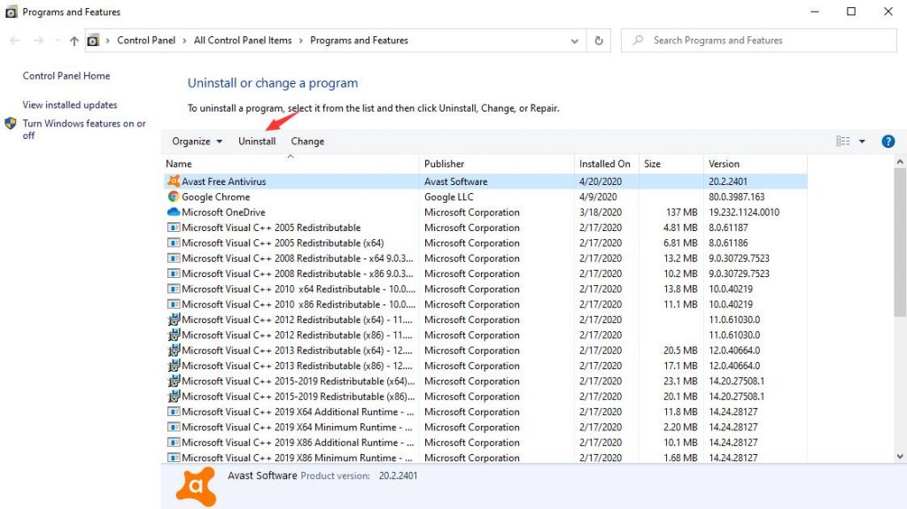Open Turn Windows features on or off
This screenshot has height=509, width=907.
tap(84, 129)
